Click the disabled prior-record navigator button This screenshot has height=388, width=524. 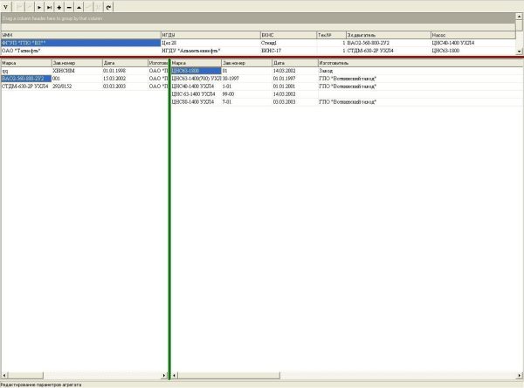(30, 7)
